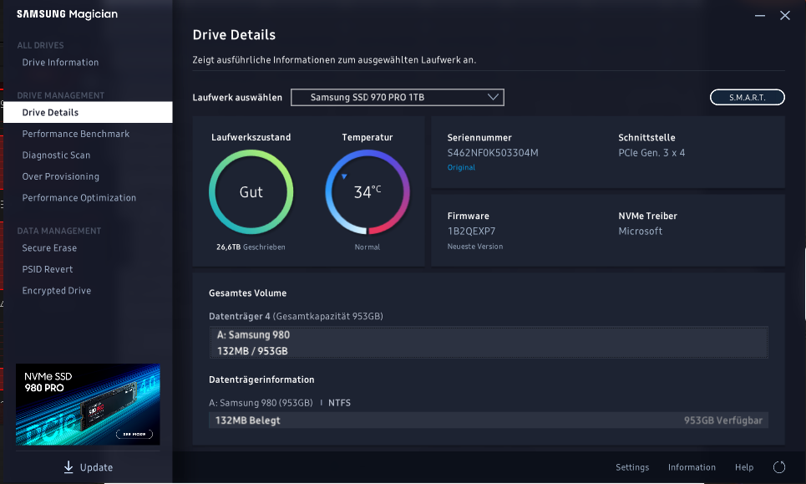This screenshot has width=806, height=484.
Task: Click the 'Schnittstelle' label
Action: coord(646,137)
